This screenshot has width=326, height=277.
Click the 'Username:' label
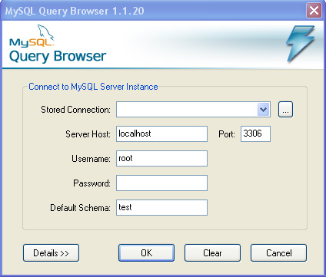point(91,159)
